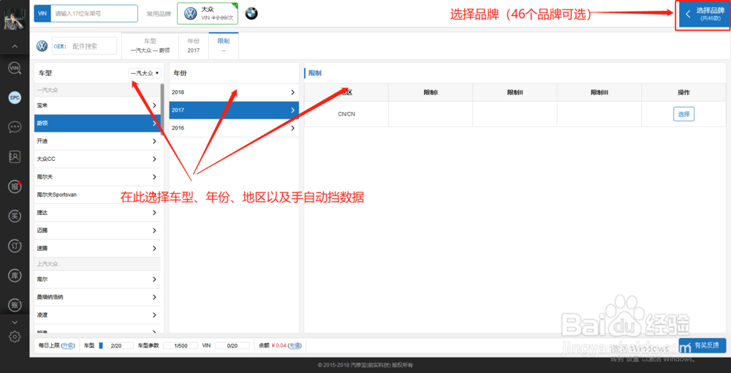Expand the 2018 year chevron
Viewport: 731px width, 373px height.
(x=293, y=92)
